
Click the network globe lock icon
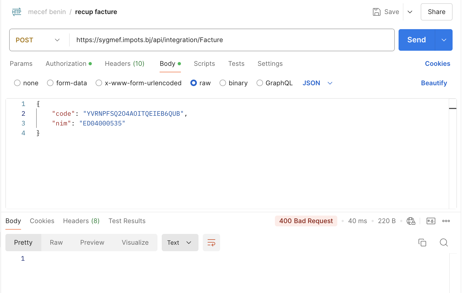[411, 221]
